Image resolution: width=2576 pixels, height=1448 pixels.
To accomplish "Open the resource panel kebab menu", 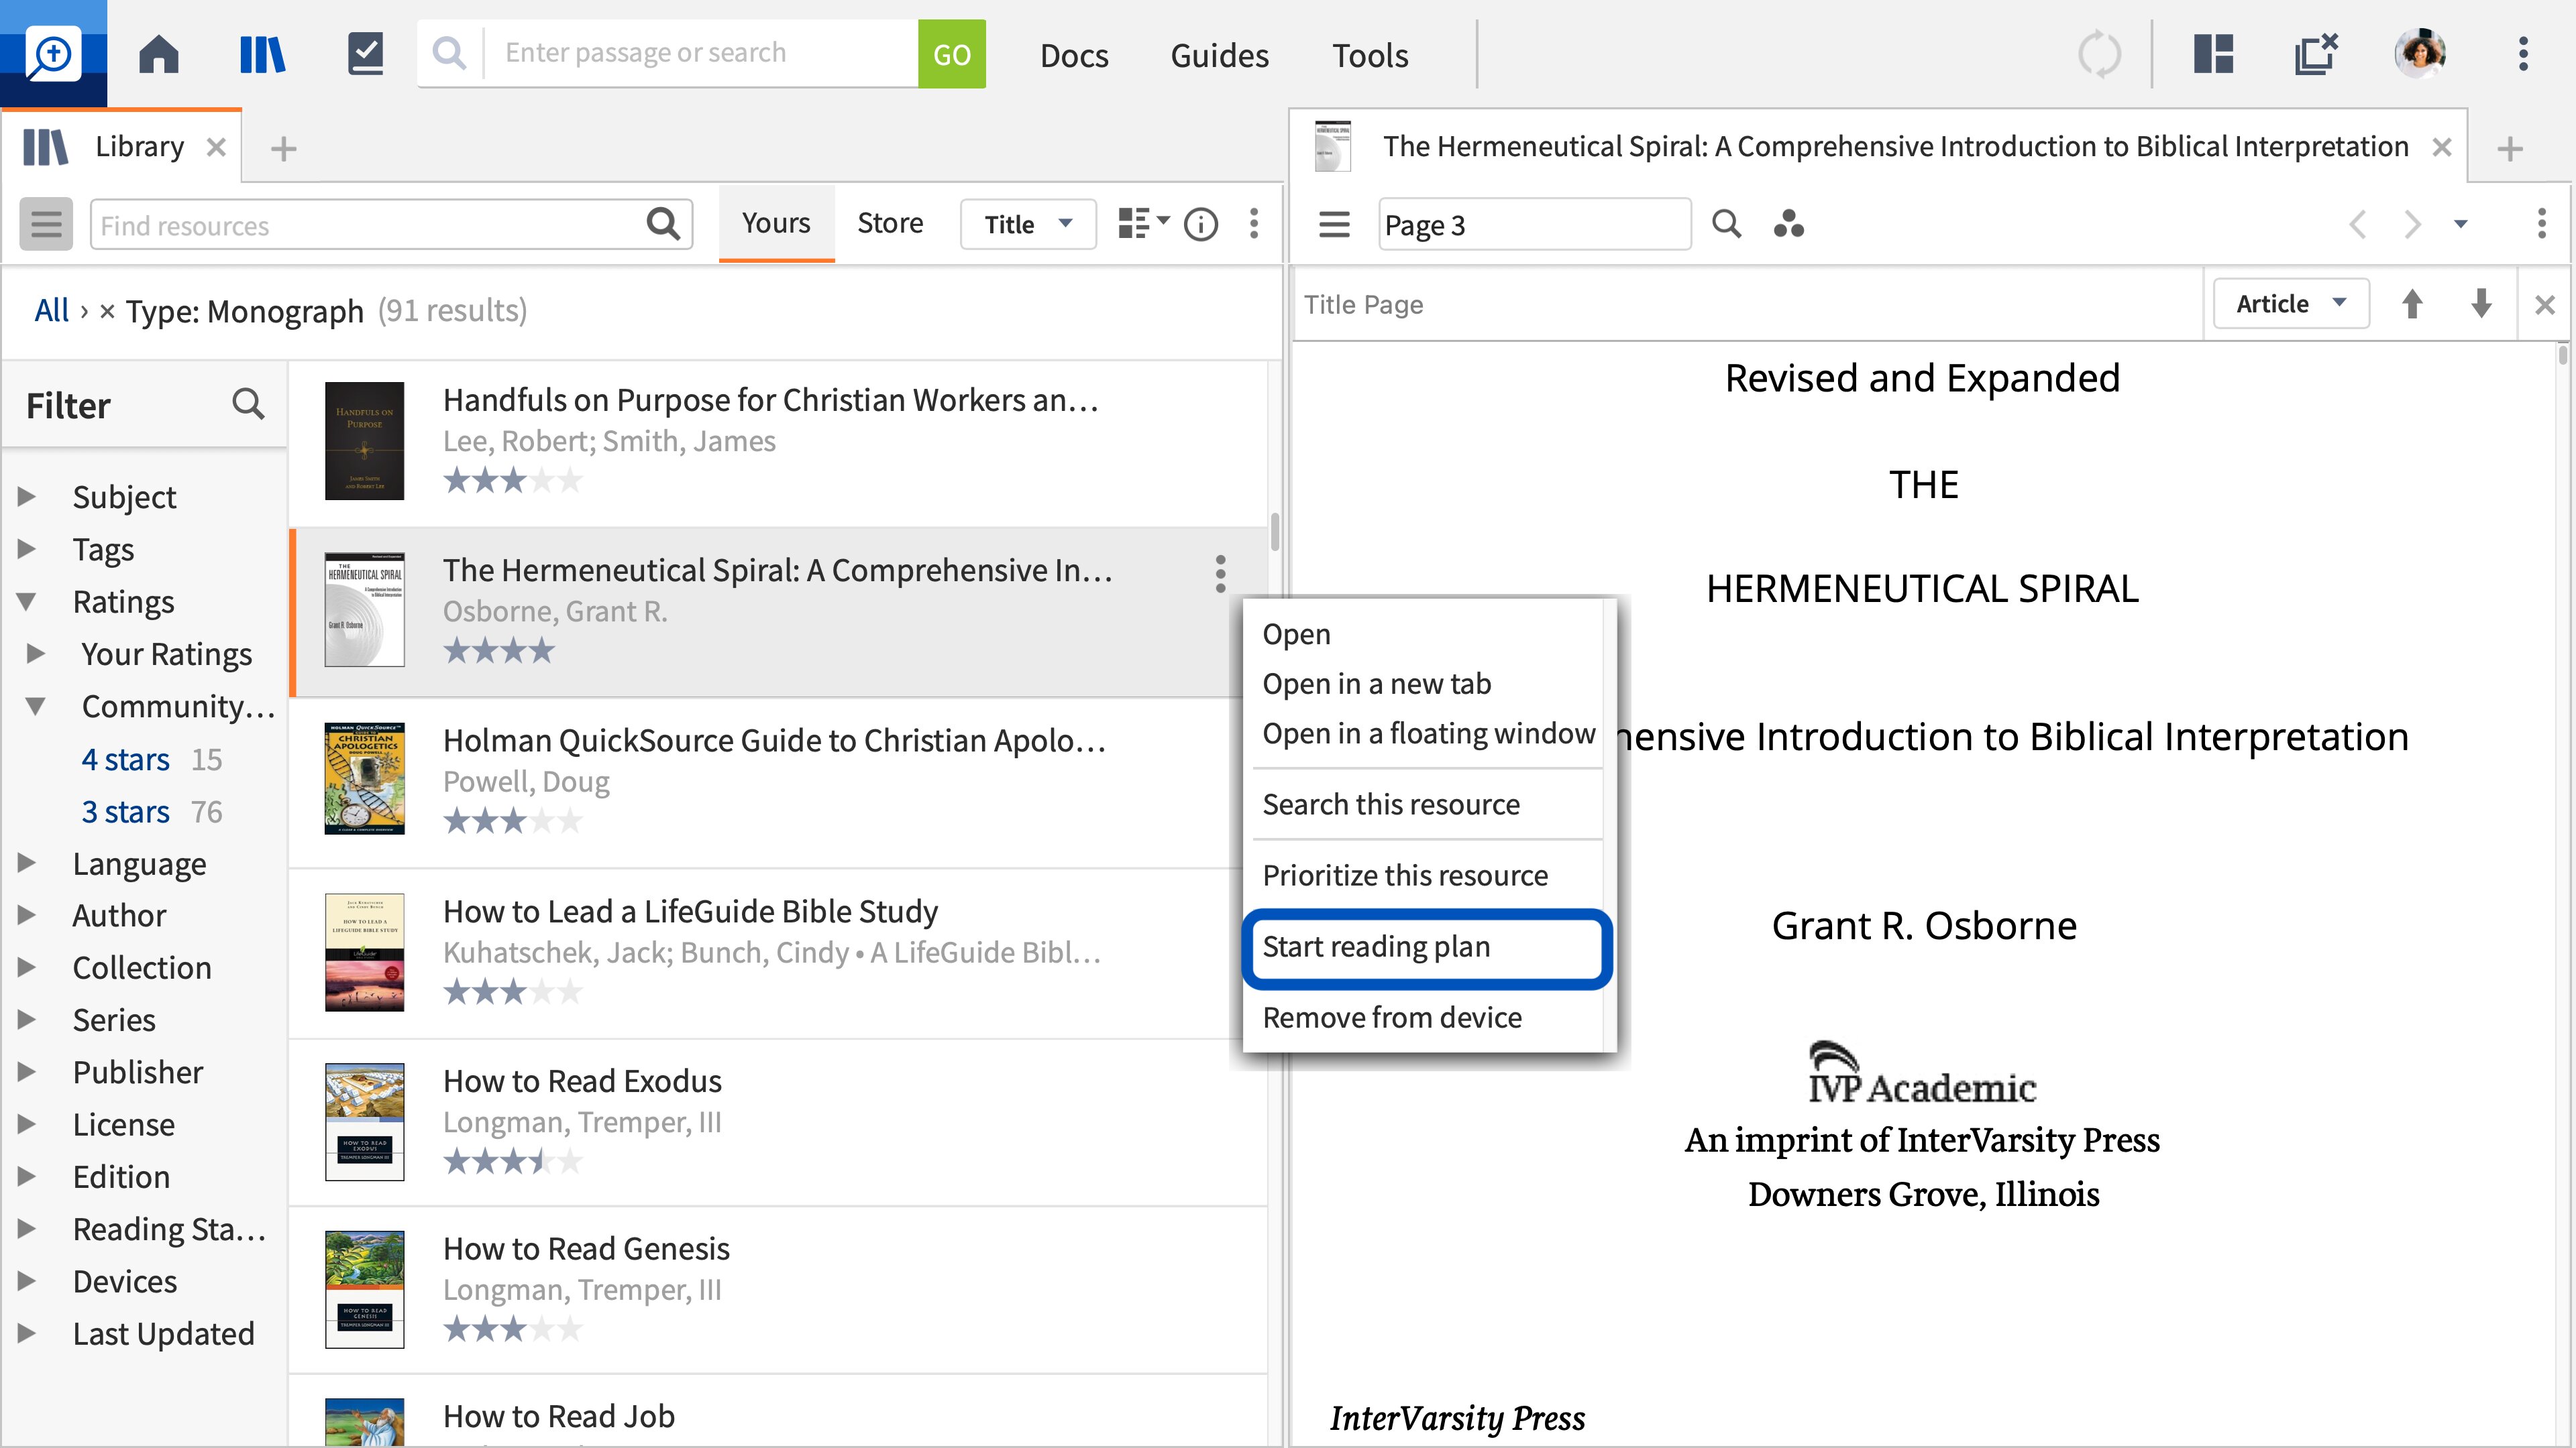I will (2541, 224).
